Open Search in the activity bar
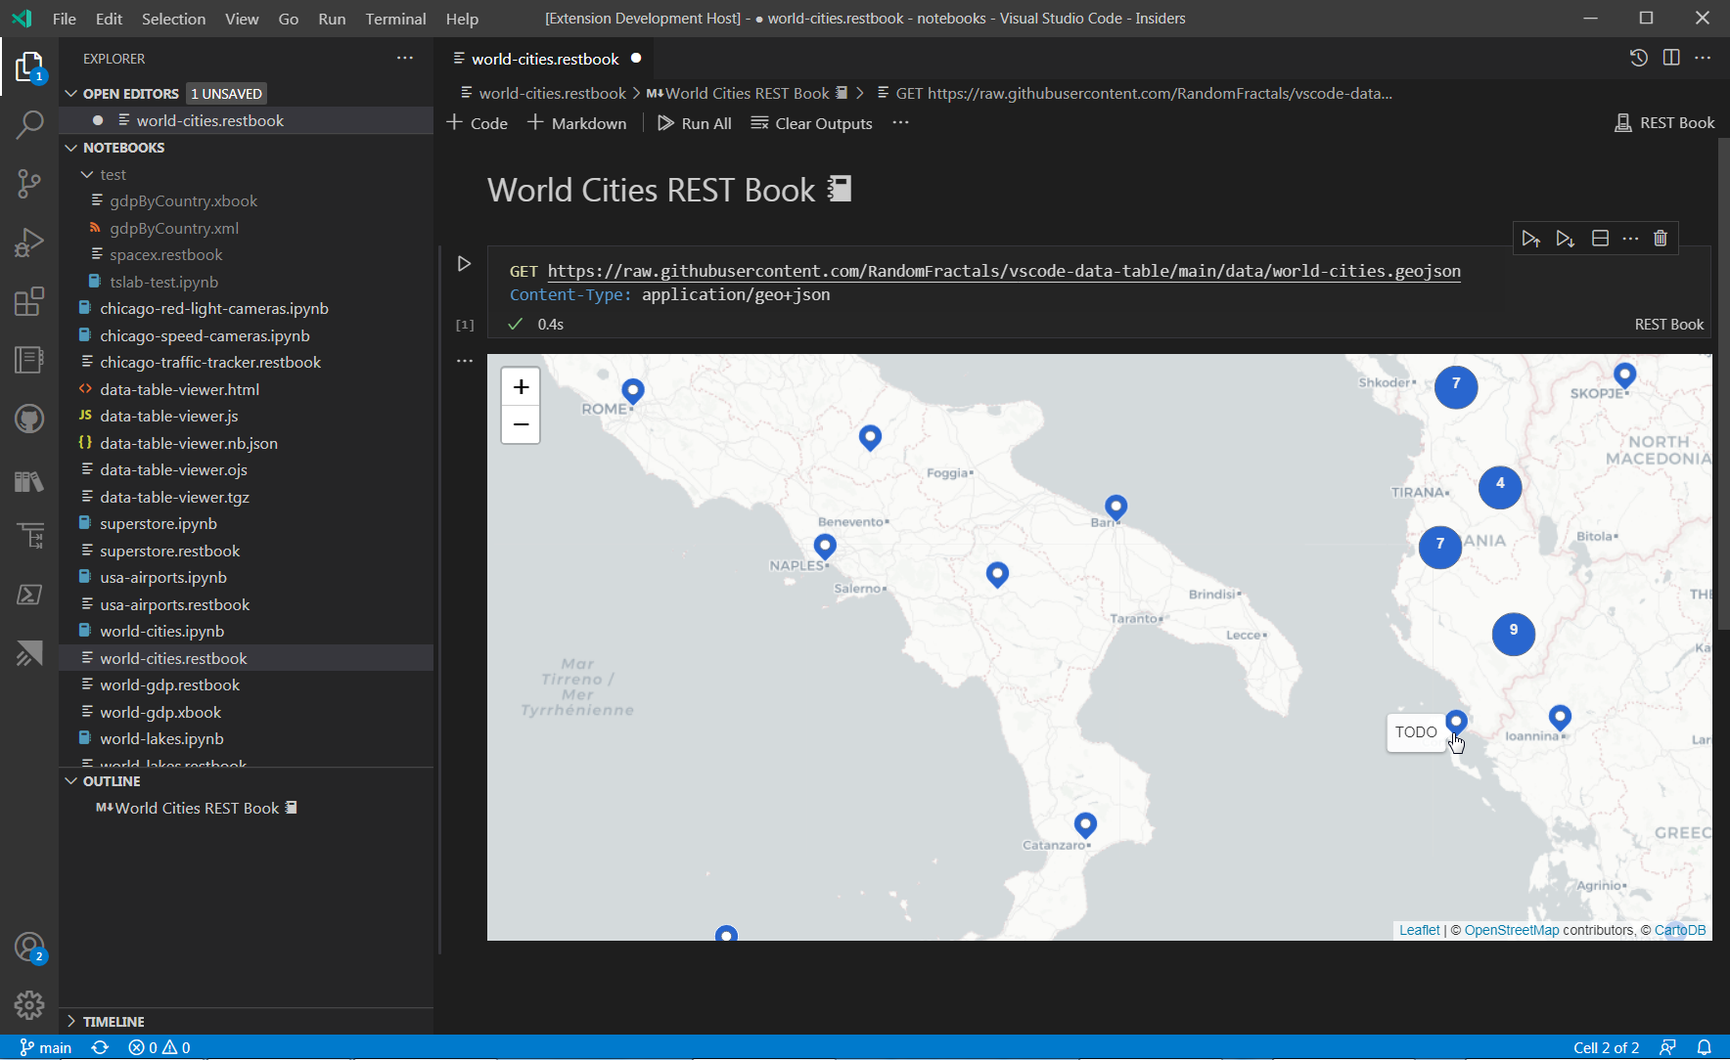 point(29,125)
